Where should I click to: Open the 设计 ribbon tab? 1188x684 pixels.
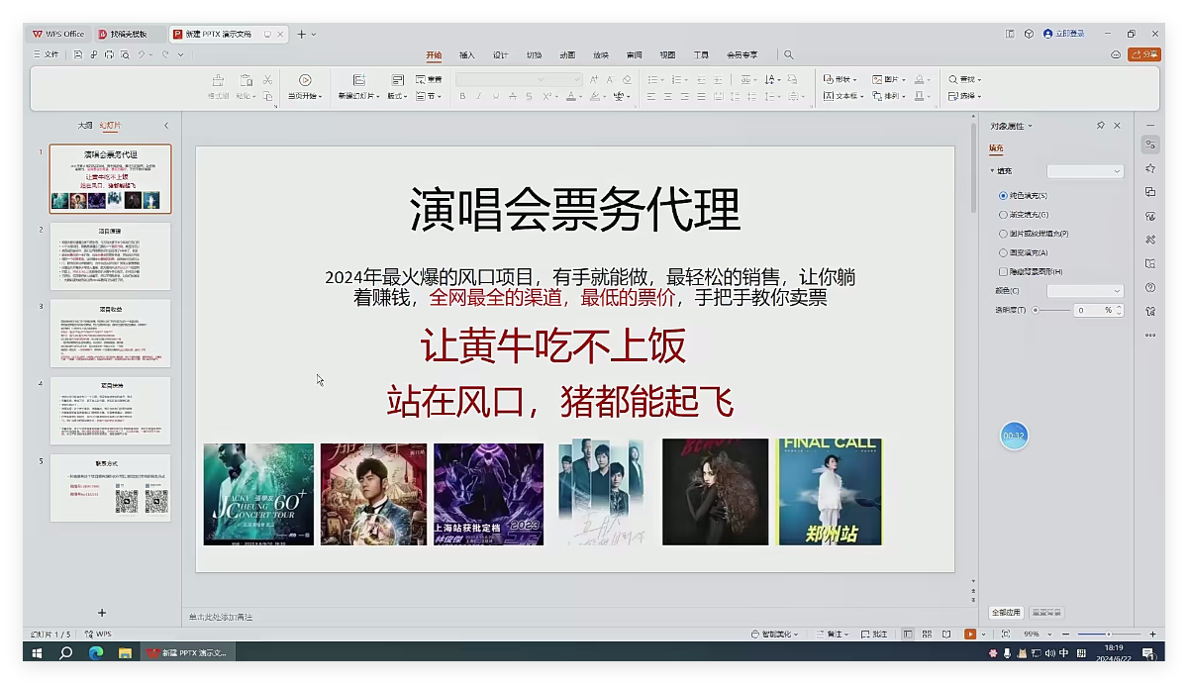click(501, 54)
